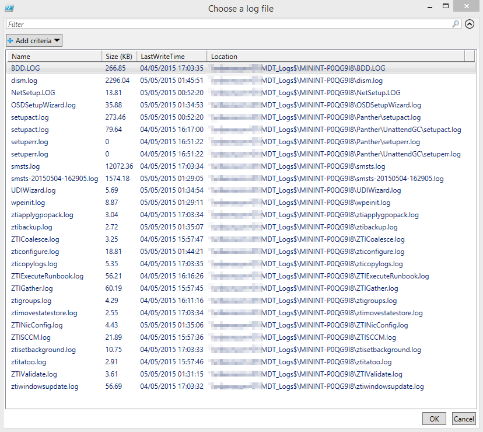Sort by Name column header
483x432 pixels.
[21, 57]
